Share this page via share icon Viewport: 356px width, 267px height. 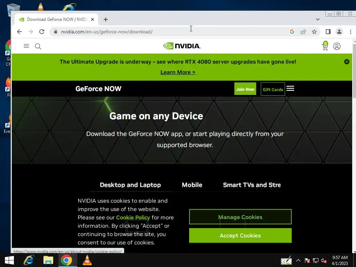(x=303, y=32)
